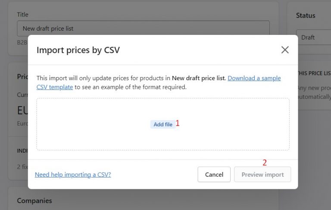Click the red number 1 beside Add file
The height and width of the screenshot is (210, 331).
point(177,123)
